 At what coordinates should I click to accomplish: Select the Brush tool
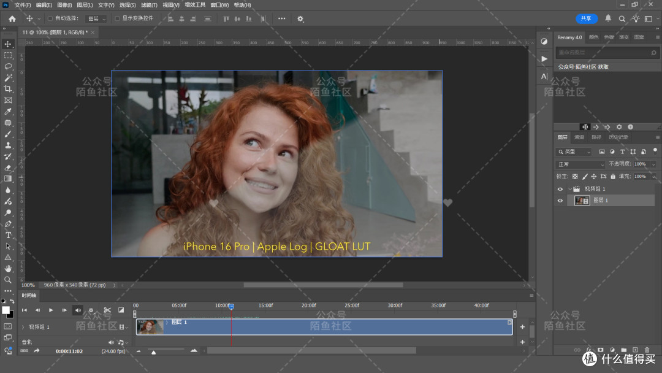tap(8, 134)
